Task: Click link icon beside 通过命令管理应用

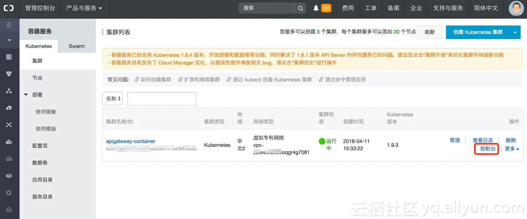Action: tap(321, 80)
